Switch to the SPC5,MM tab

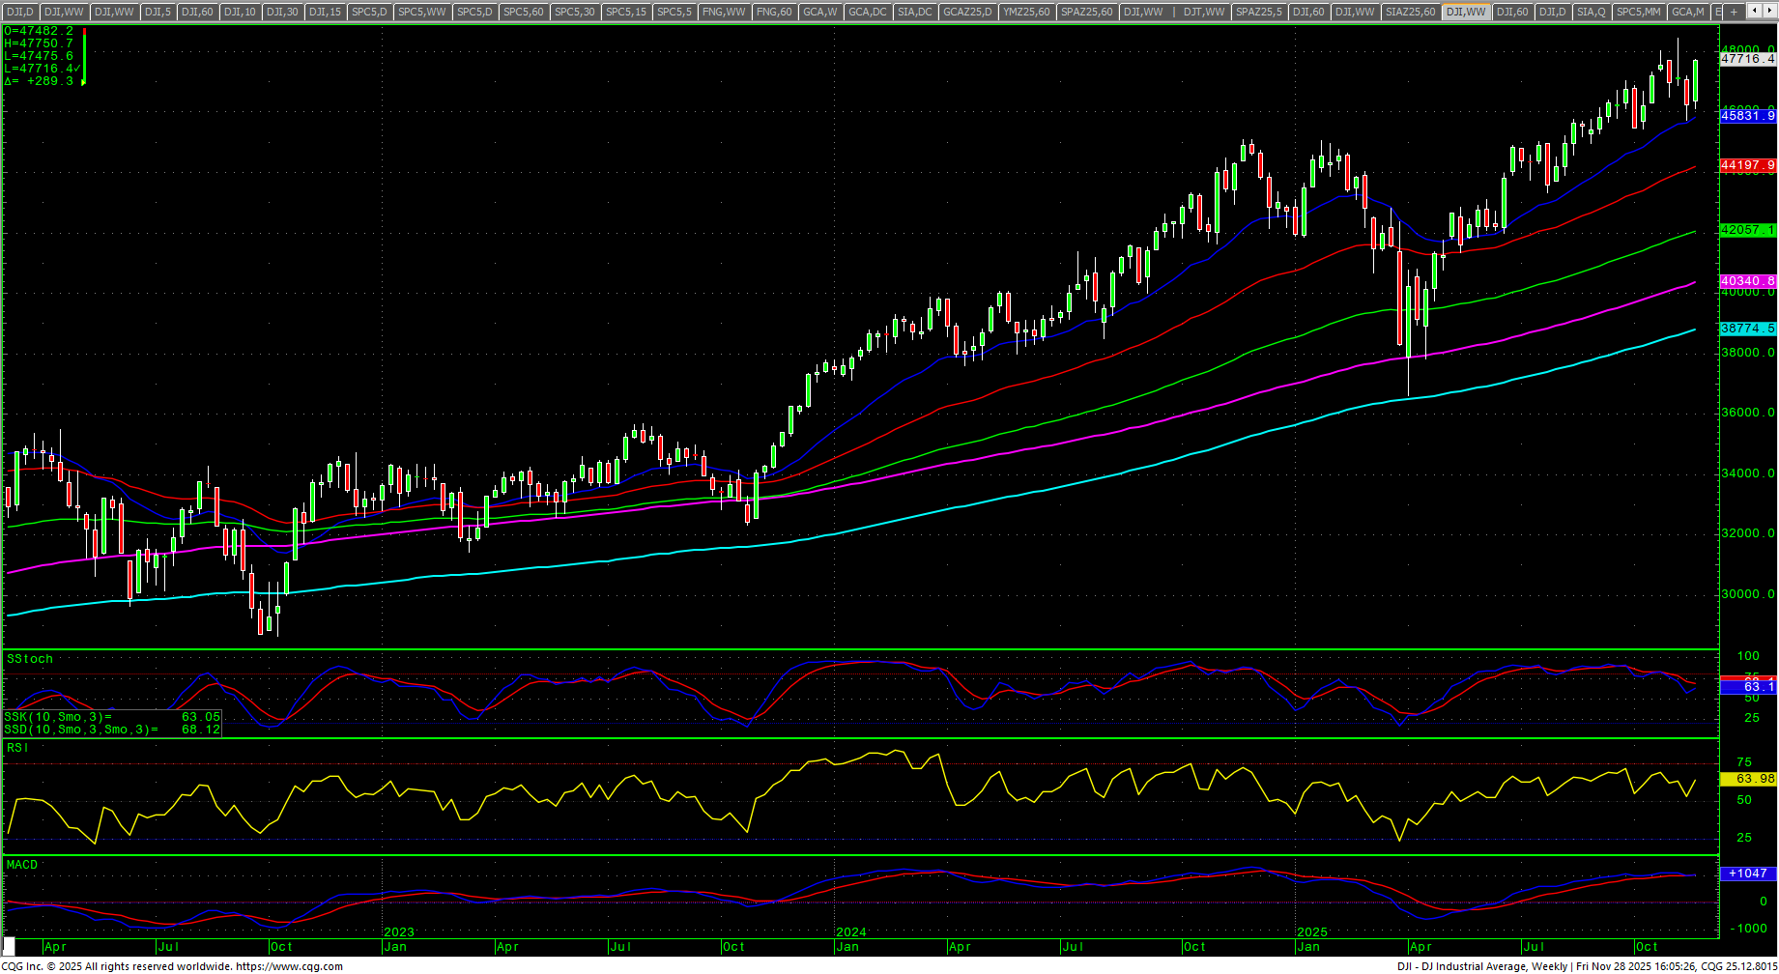point(1638,12)
